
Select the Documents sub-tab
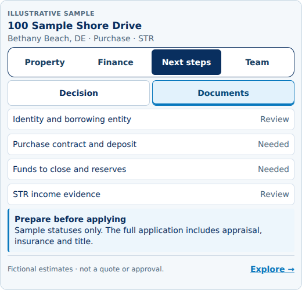223,93
